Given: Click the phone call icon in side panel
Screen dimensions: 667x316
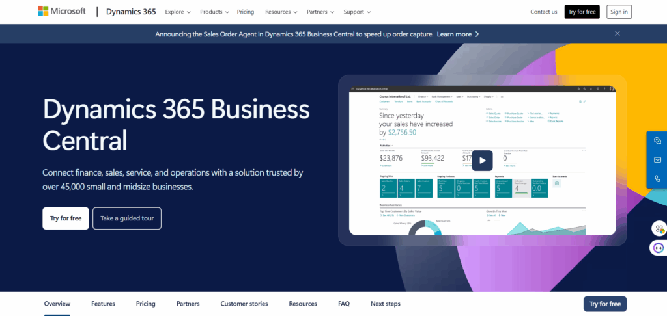Looking at the screenshot, I should tap(658, 178).
